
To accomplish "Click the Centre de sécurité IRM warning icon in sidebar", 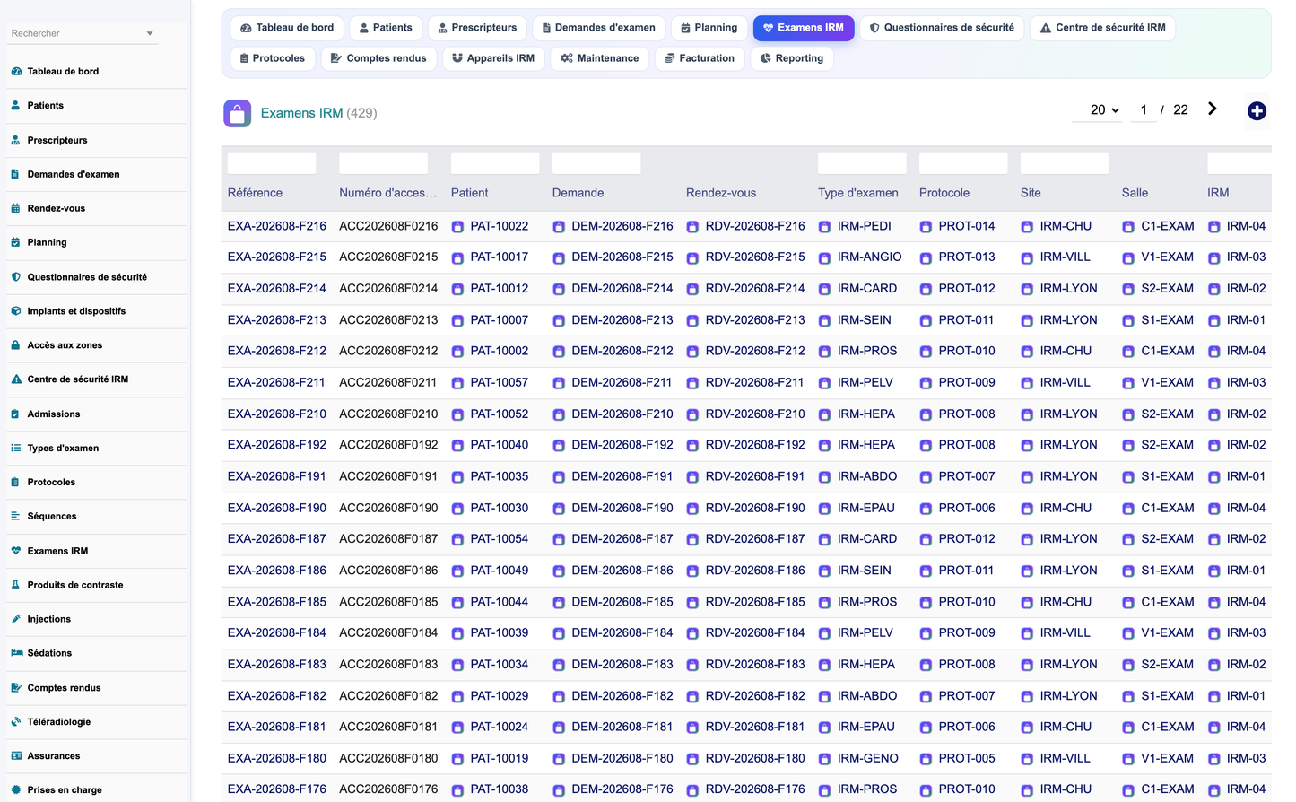I will click(x=16, y=379).
